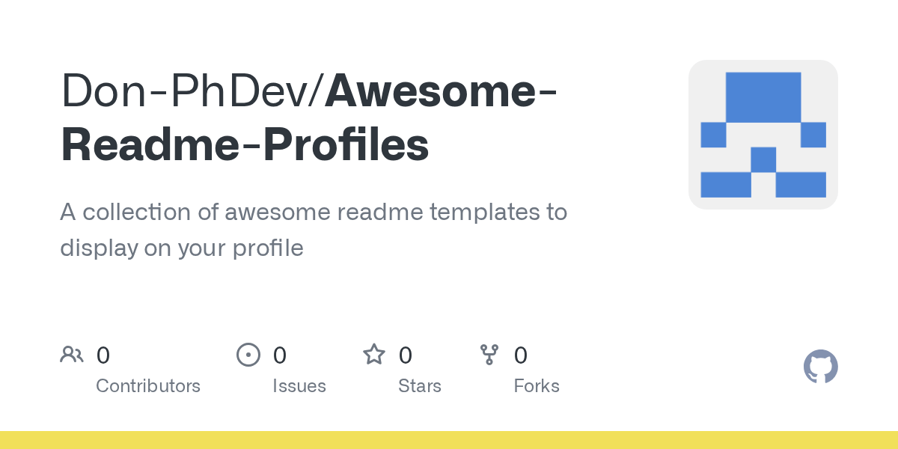Screen dimensions: 898x449
Task: Click the yellow language color bar
Action: click(449, 440)
